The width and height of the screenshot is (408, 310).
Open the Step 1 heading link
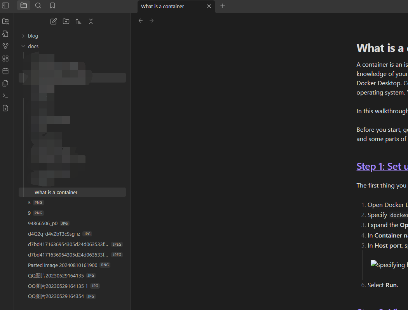[x=382, y=166]
